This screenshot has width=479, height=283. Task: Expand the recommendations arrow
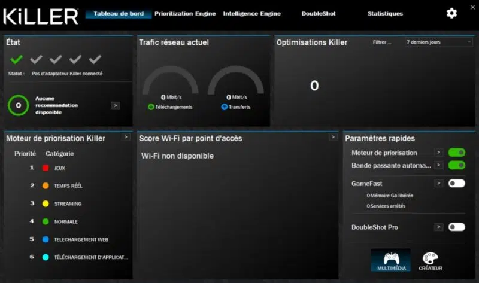pyautogui.click(x=116, y=106)
